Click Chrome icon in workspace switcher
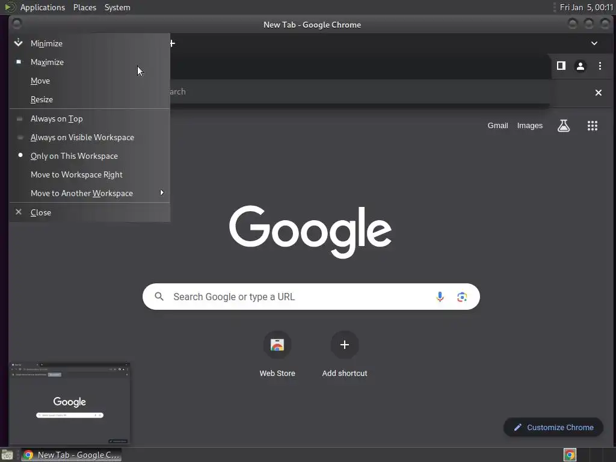Screen dimensions: 616x462 click(x=570, y=455)
